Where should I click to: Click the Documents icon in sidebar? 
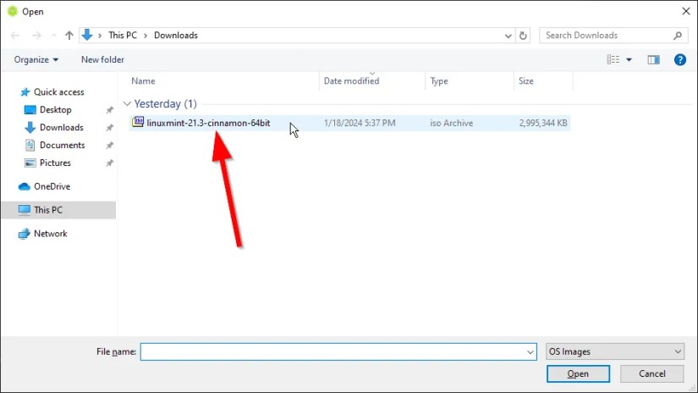point(30,146)
